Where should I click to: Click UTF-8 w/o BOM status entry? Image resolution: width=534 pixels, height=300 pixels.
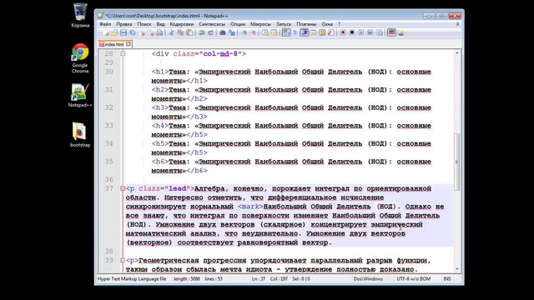click(414, 279)
